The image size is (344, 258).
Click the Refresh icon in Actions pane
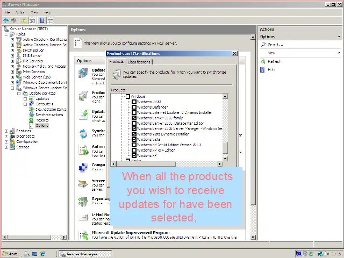pos(263,61)
